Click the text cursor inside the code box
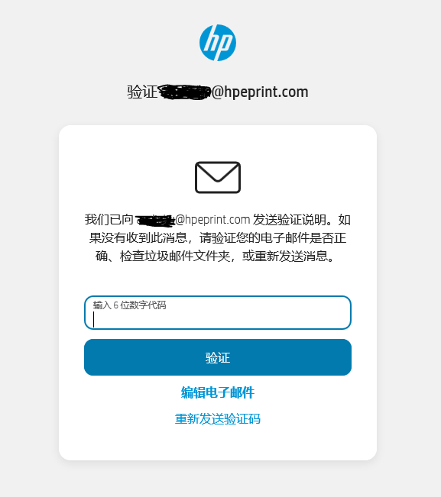The height and width of the screenshot is (497, 441). [93, 319]
